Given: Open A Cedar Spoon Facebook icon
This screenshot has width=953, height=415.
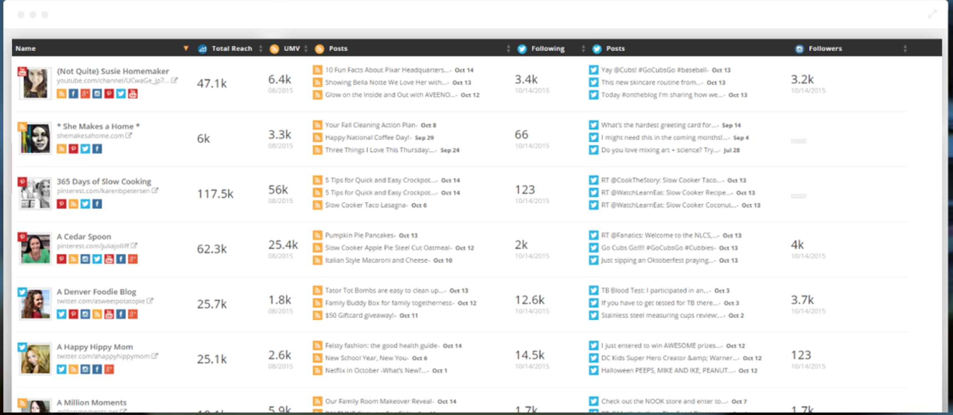Looking at the screenshot, I should pyautogui.click(x=121, y=259).
